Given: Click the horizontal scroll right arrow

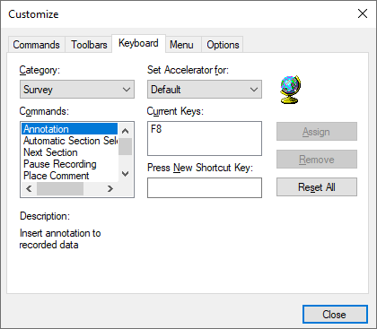Looking at the screenshot, I should 110,188.
